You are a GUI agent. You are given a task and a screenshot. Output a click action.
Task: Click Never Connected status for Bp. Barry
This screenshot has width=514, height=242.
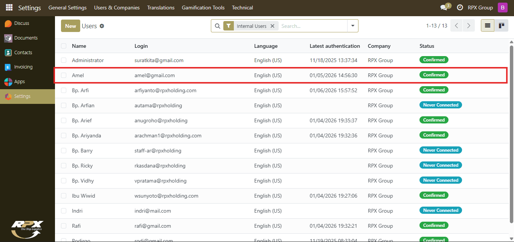click(441, 150)
